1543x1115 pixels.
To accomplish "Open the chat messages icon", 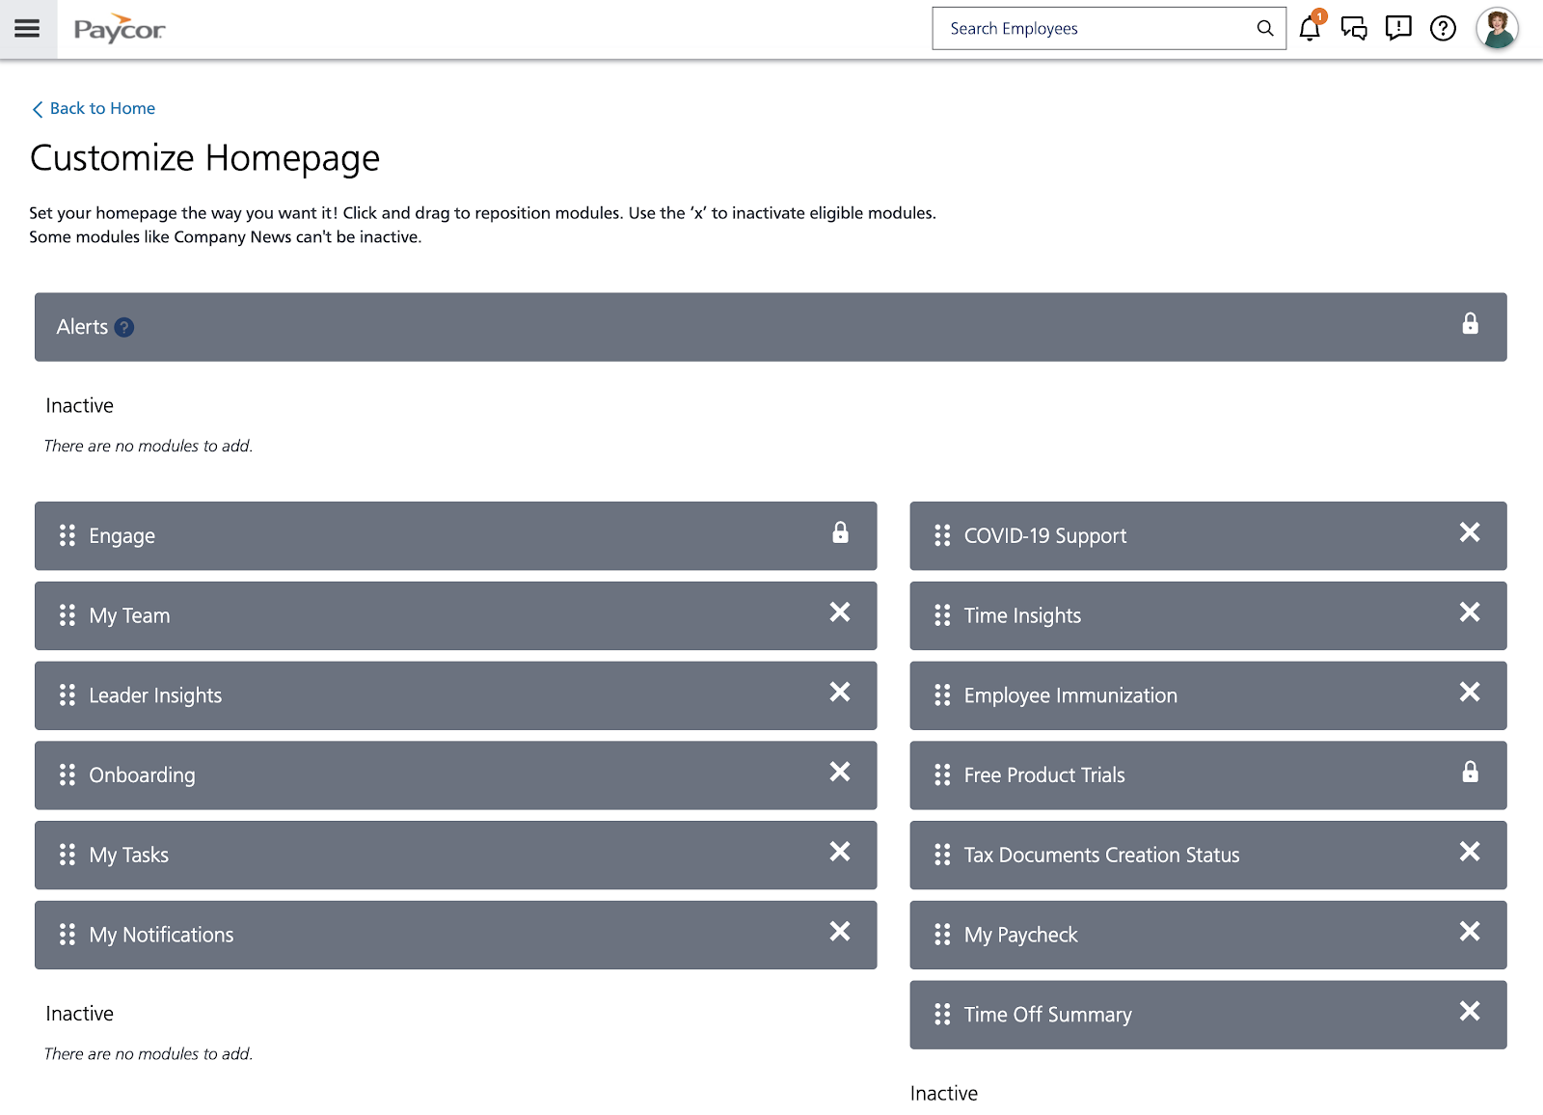I will pyautogui.click(x=1354, y=29).
